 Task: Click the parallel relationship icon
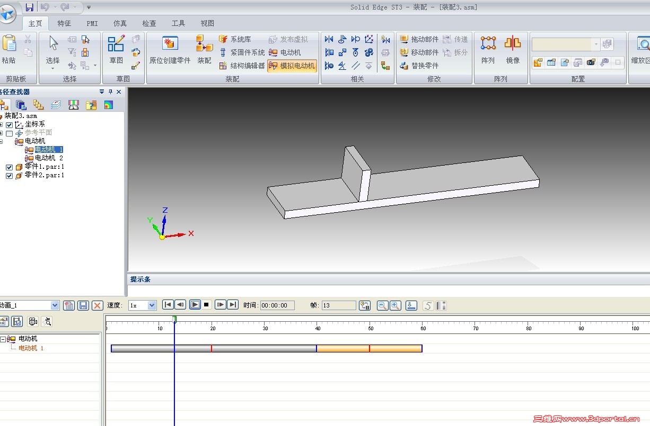[x=356, y=66]
